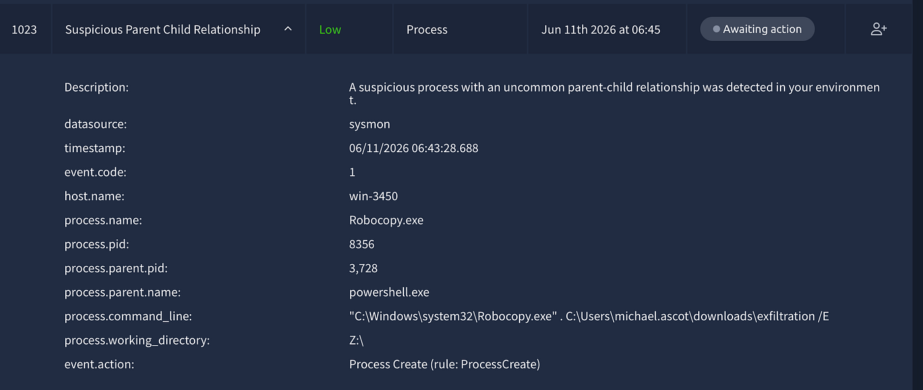The image size is (923, 390).
Task: Click the sysmon datasource value
Action: [x=369, y=124]
